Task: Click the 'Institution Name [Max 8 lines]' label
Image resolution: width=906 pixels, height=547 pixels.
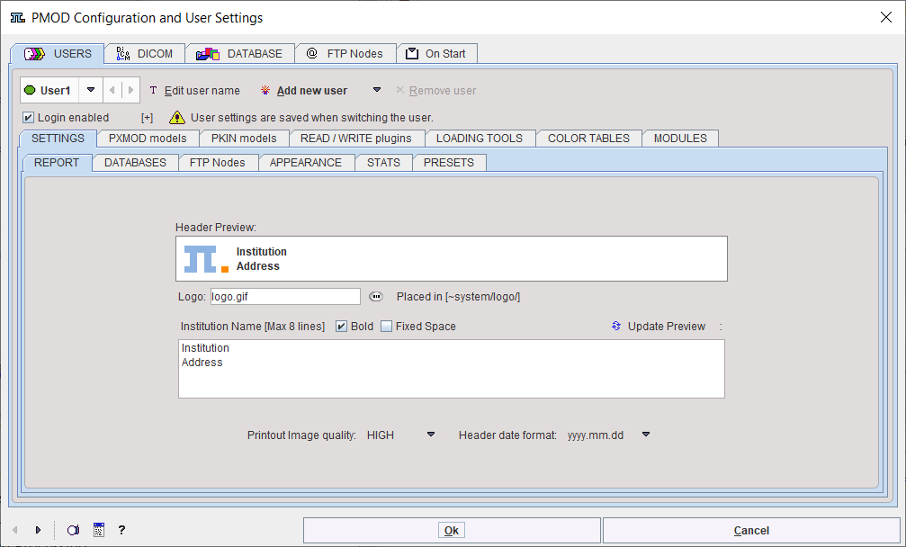Action: [253, 327]
